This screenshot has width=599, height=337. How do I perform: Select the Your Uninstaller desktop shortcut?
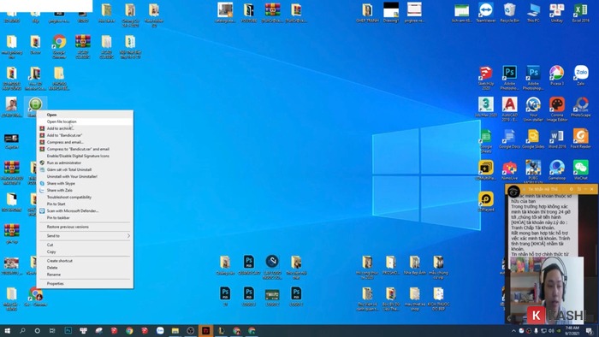click(x=533, y=109)
